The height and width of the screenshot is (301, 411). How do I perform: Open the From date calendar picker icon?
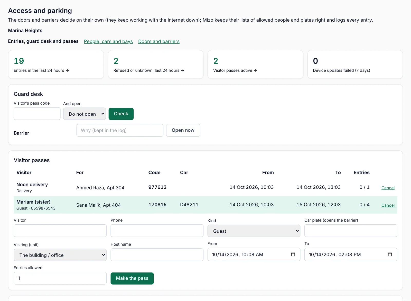tap(293, 254)
